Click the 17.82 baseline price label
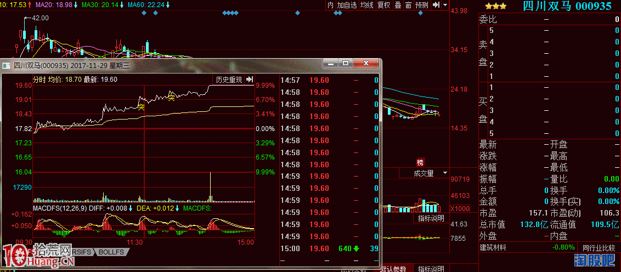This screenshot has width=621, height=272. click(24, 129)
